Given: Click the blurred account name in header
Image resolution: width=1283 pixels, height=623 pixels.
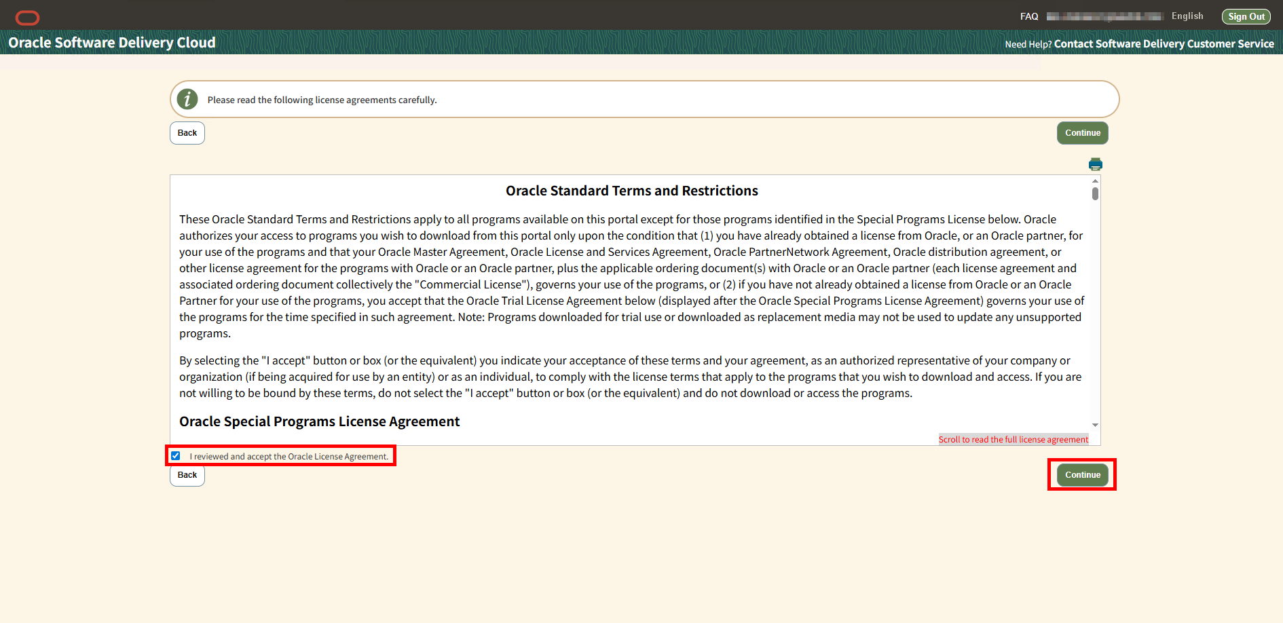Looking at the screenshot, I should pyautogui.click(x=1104, y=16).
